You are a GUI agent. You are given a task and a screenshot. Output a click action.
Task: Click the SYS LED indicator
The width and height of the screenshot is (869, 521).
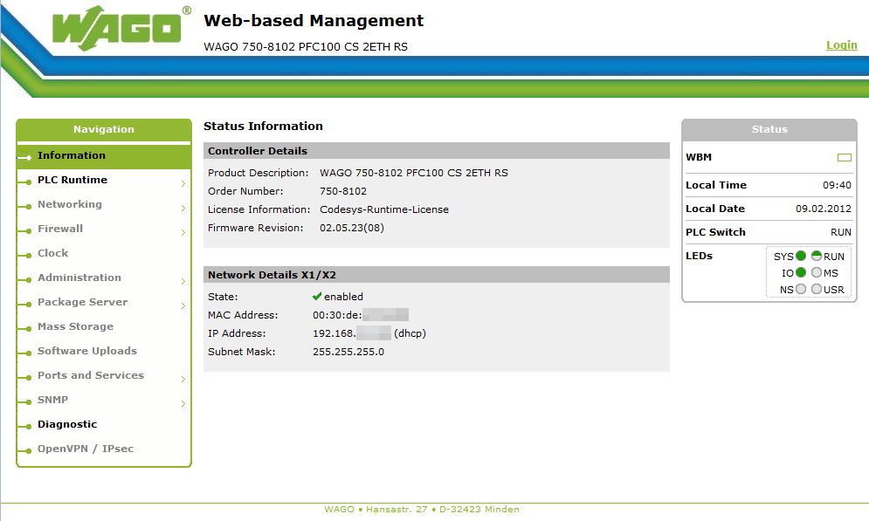point(801,256)
